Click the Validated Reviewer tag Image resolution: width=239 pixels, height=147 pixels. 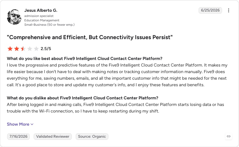[x=53, y=136]
